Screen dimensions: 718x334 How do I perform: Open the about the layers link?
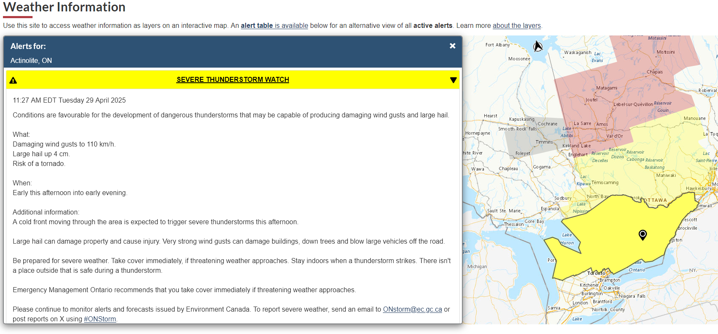pyautogui.click(x=516, y=25)
